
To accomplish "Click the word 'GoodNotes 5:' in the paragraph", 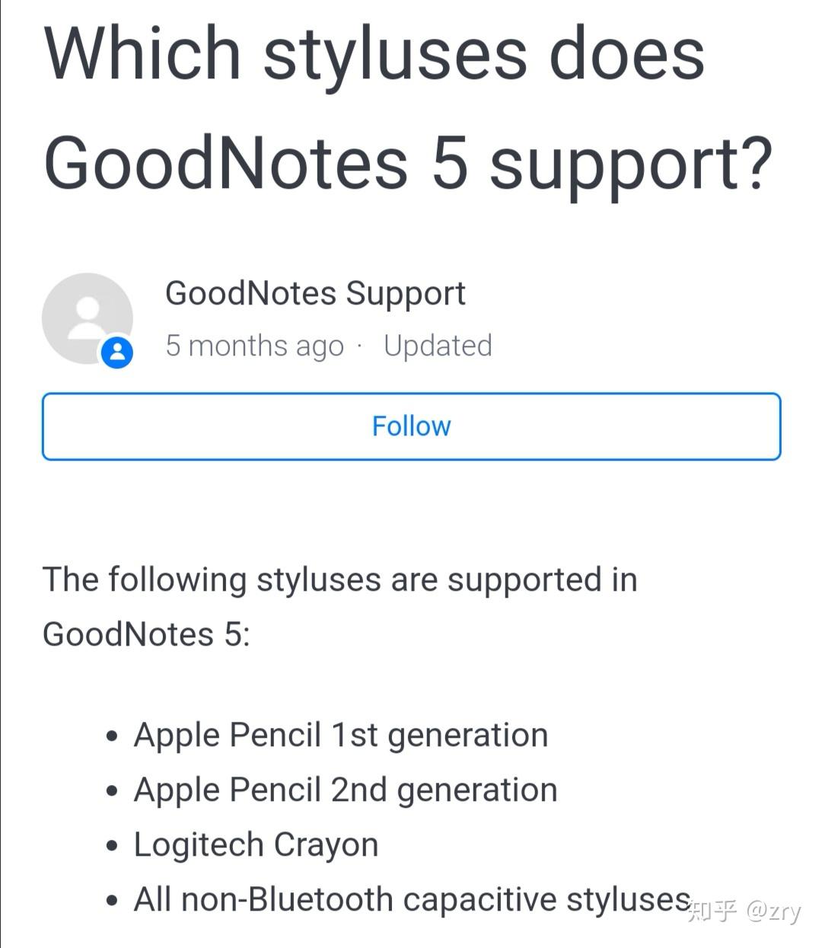I will tap(146, 634).
